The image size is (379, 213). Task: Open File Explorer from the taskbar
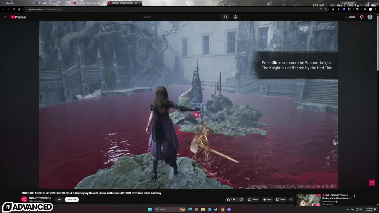pos(203,209)
